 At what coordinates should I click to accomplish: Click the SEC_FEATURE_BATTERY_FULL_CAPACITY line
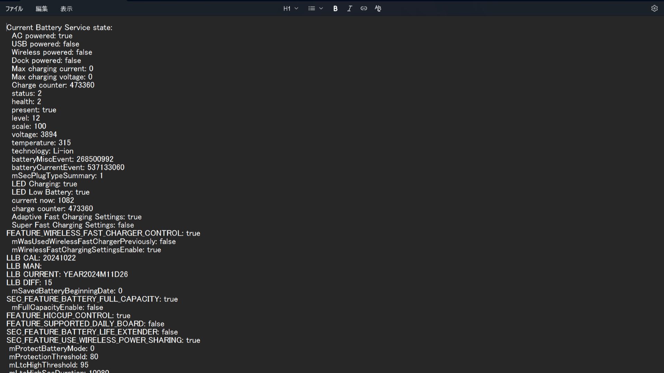[x=92, y=299]
